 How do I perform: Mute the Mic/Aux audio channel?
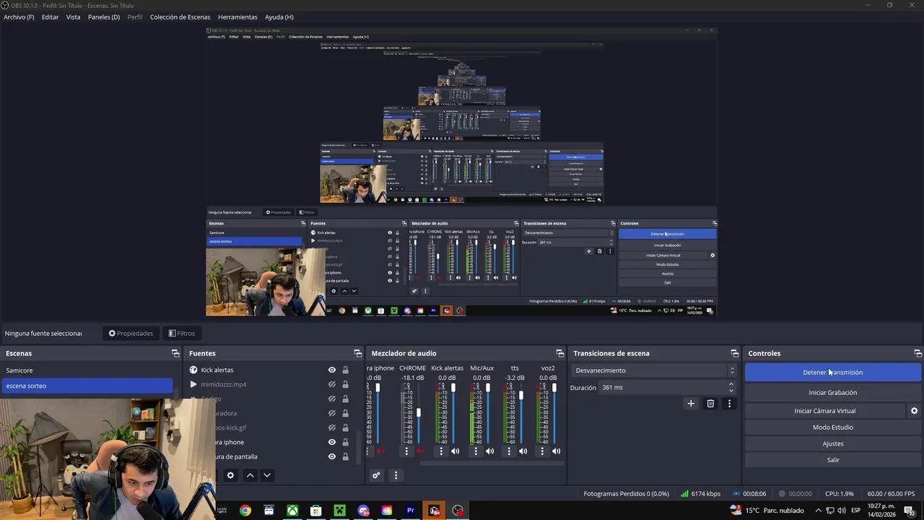pos(489,451)
